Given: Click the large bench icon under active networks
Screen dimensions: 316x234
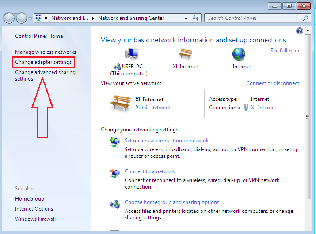Looking at the screenshot, I should 120,103.
